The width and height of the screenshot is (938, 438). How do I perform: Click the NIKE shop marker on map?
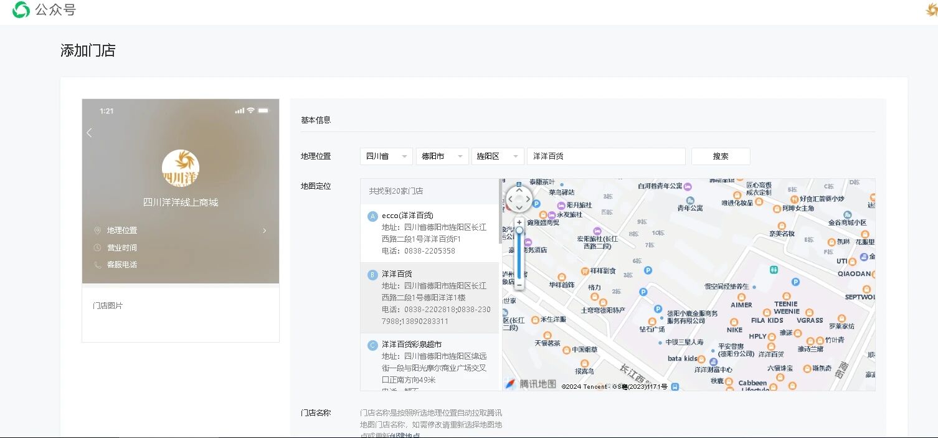click(x=735, y=321)
